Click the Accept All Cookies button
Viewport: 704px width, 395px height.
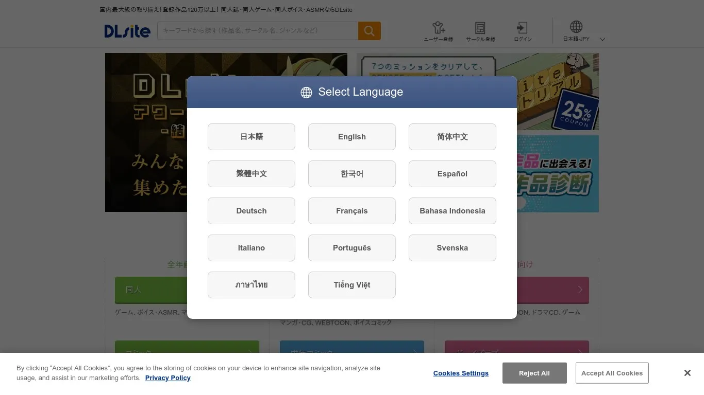[x=612, y=373]
